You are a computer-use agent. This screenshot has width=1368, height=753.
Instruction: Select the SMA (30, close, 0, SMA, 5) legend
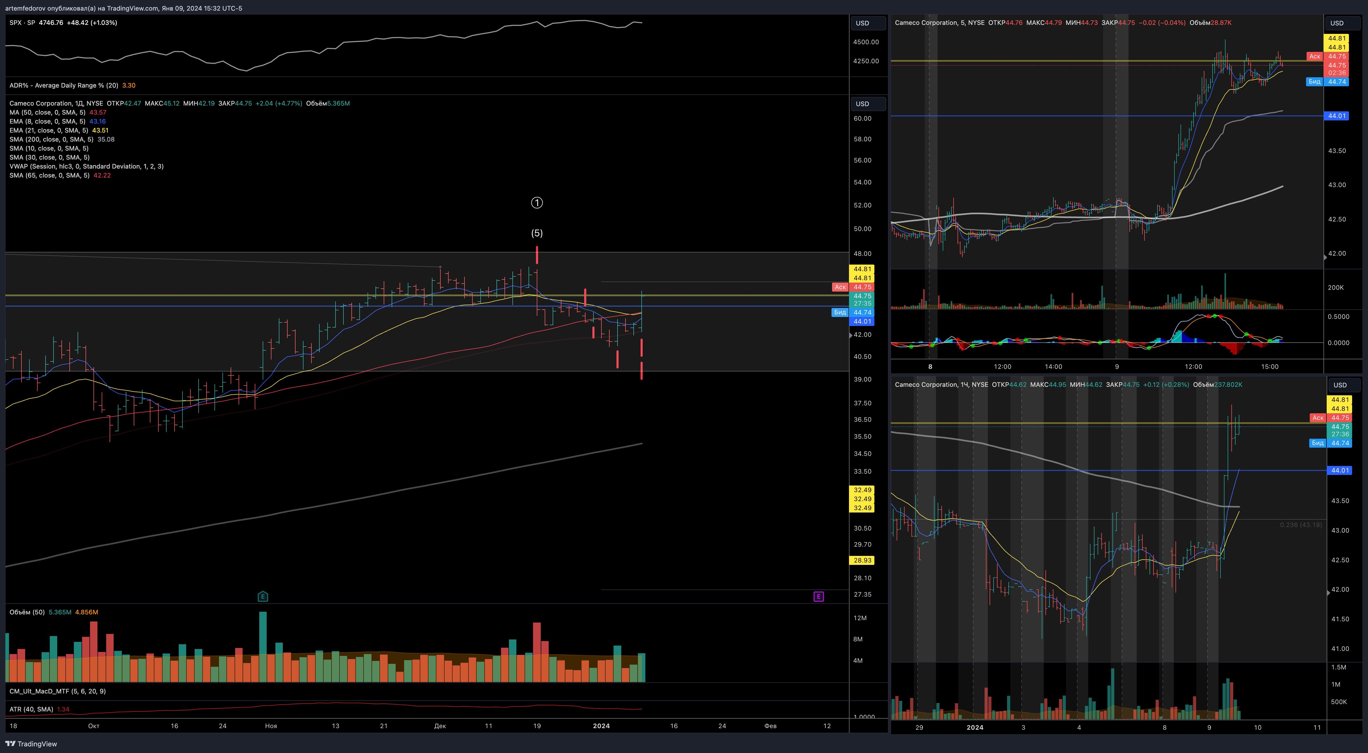(x=50, y=158)
